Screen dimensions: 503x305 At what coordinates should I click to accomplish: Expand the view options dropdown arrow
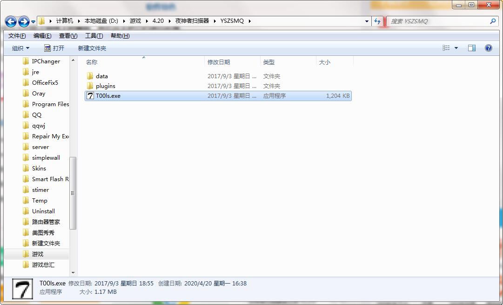point(456,48)
